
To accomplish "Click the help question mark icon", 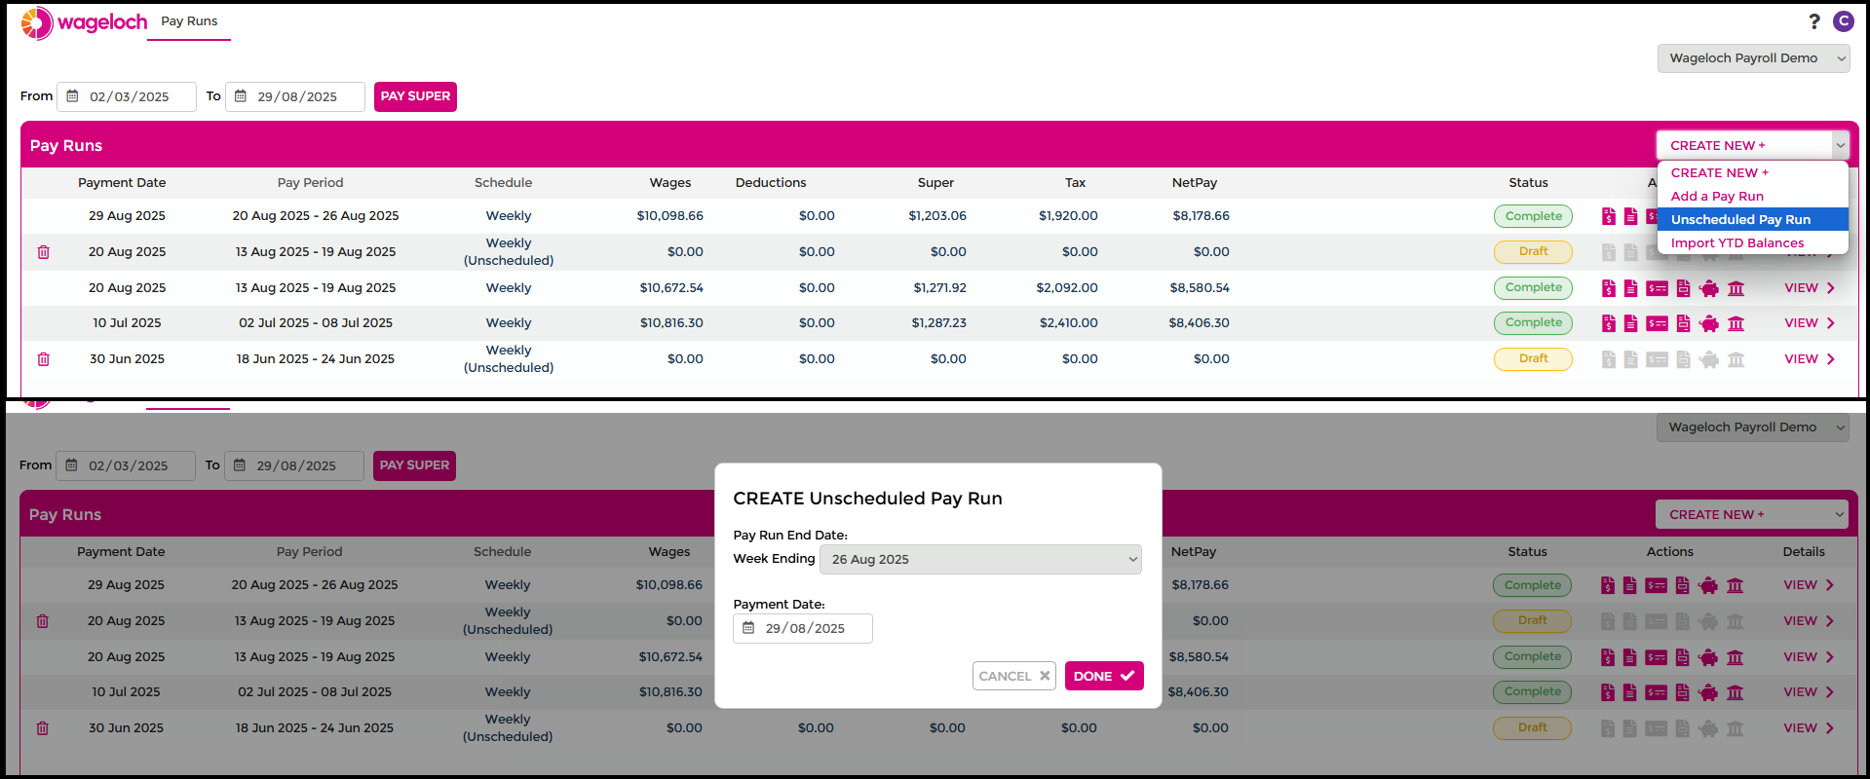I will 1813,21.
